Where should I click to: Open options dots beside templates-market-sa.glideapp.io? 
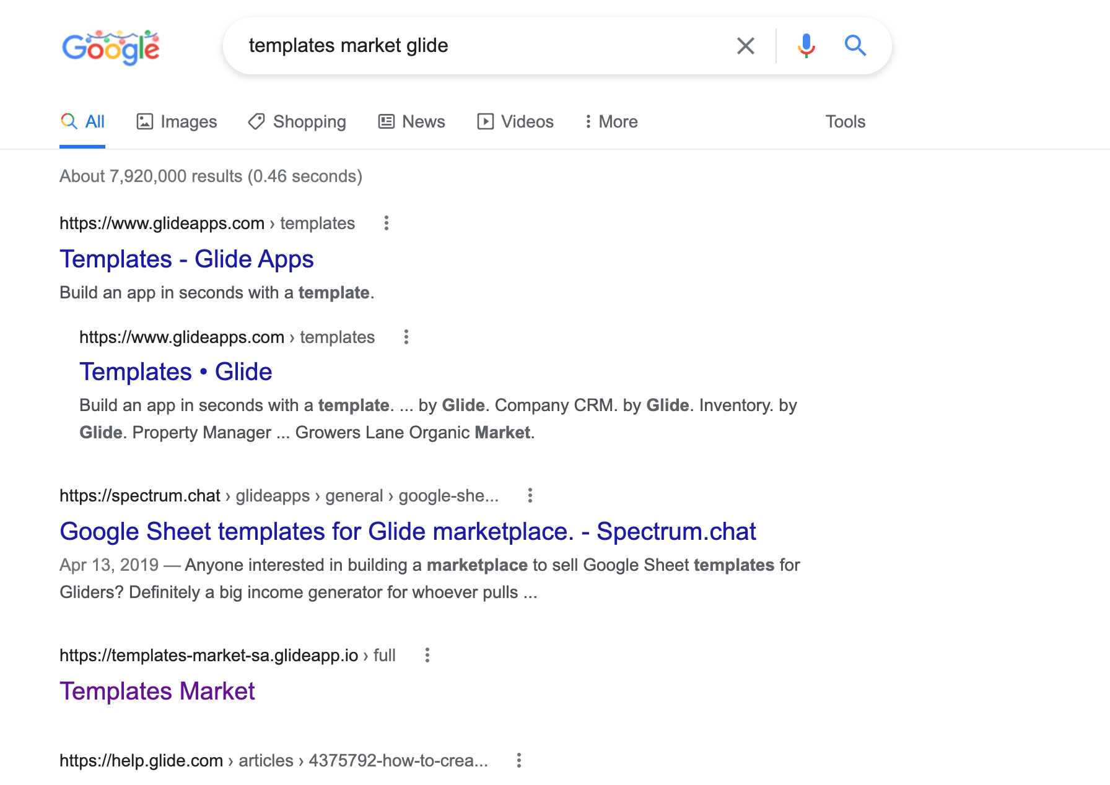pos(427,655)
